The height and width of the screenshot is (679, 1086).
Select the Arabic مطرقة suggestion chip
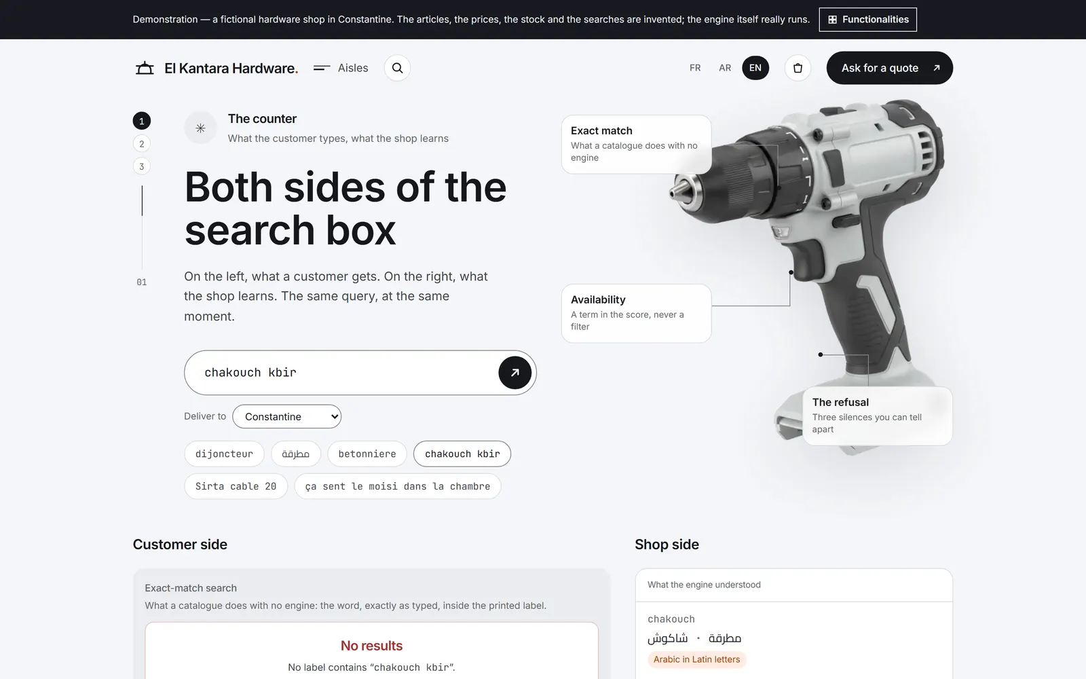click(296, 454)
